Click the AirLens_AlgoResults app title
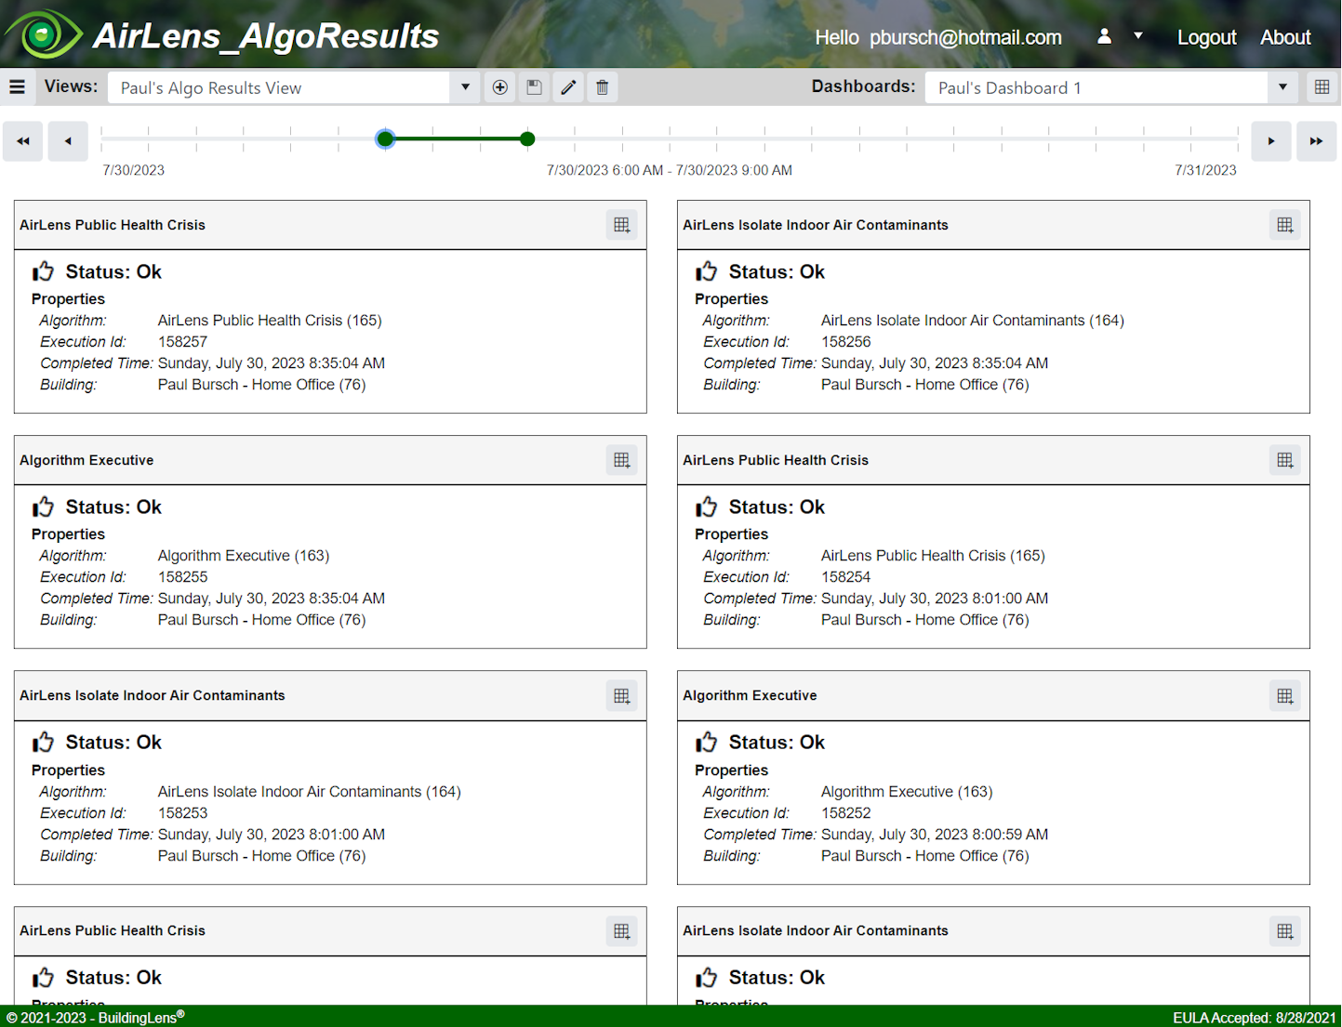This screenshot has width=1342, height=1027. click(x=266, y=35)
